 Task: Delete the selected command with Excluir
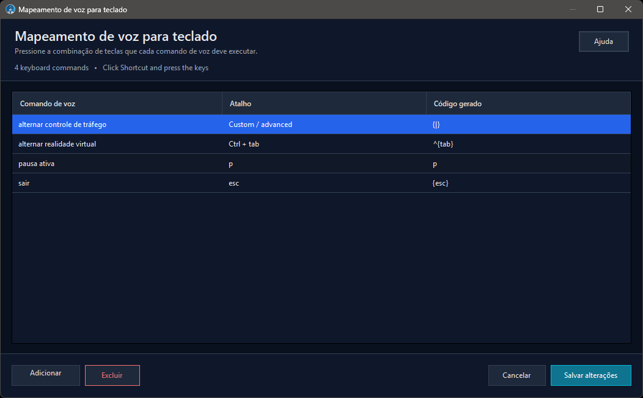coord(112,375)
